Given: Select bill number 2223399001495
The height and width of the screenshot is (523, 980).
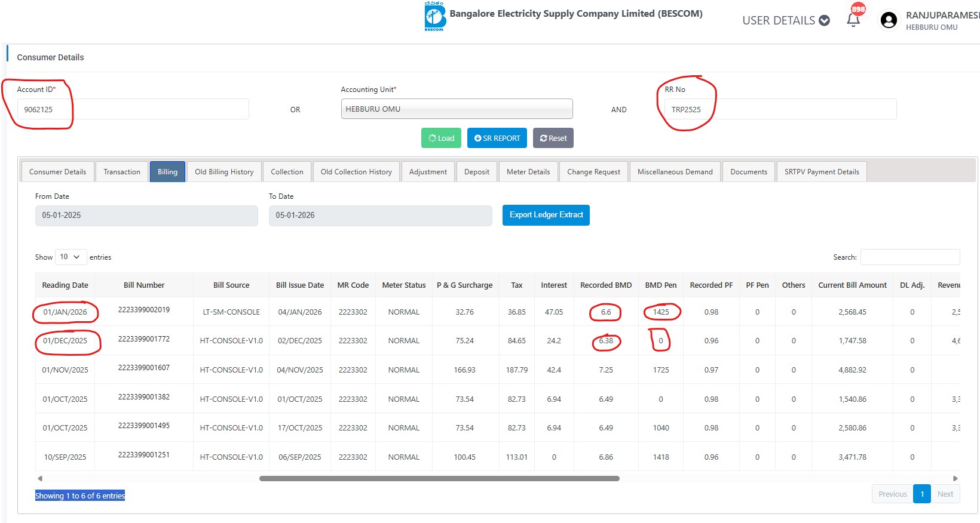Looking at the screenshot, I should pyautogui.click(x=144, y=426).
